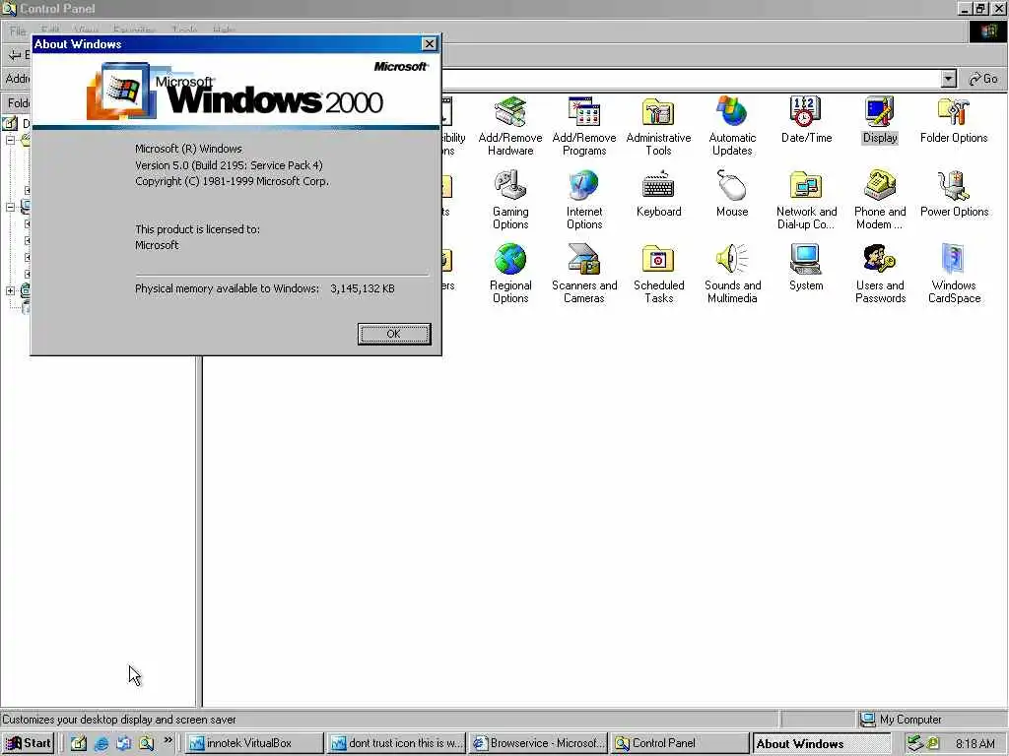This screenshot has height=756, width=1009.
Task: Click the fourth quick launch search-folder icon
Action: tap(146, 743)
